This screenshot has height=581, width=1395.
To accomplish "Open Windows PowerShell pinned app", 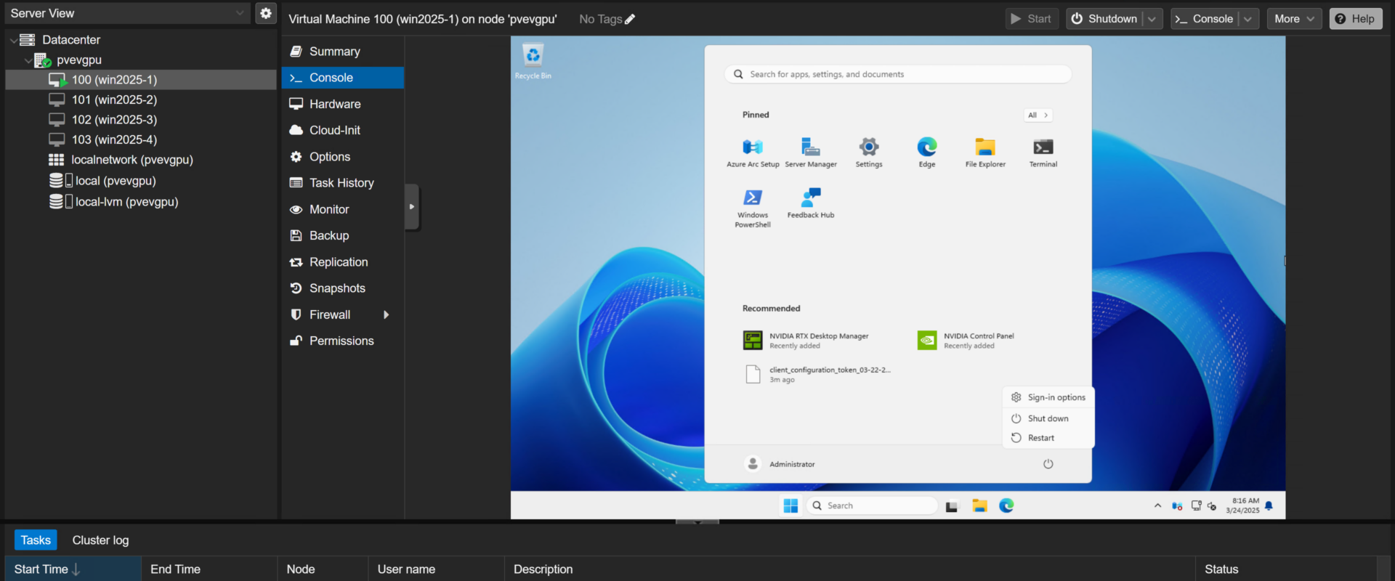I will 753,208.
